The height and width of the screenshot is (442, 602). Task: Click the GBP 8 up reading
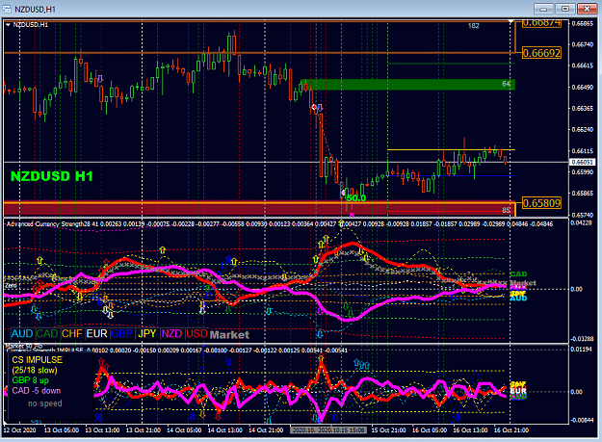click(30, 380)
